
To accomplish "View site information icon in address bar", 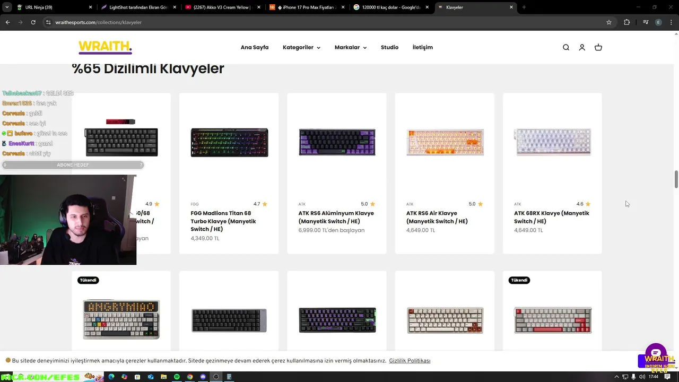I will click(48, 22).
